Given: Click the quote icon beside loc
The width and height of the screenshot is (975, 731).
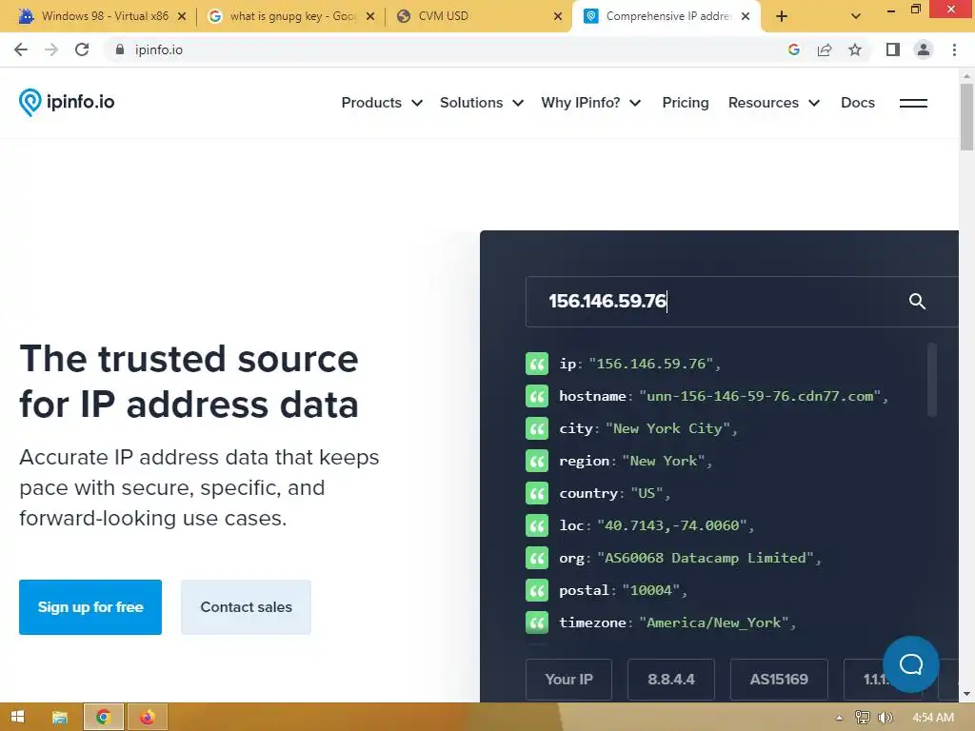Looking at the screenshot, I should (537, 525).
